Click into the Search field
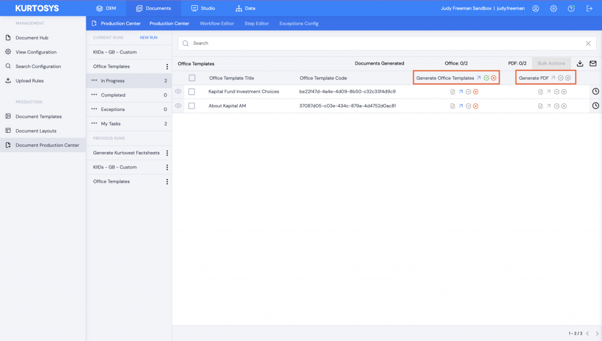 387,43
